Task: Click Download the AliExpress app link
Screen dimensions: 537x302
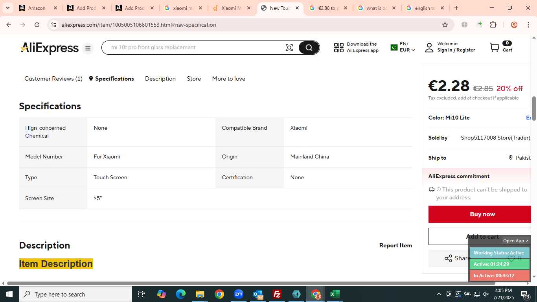Action: [x=362, y=47]
